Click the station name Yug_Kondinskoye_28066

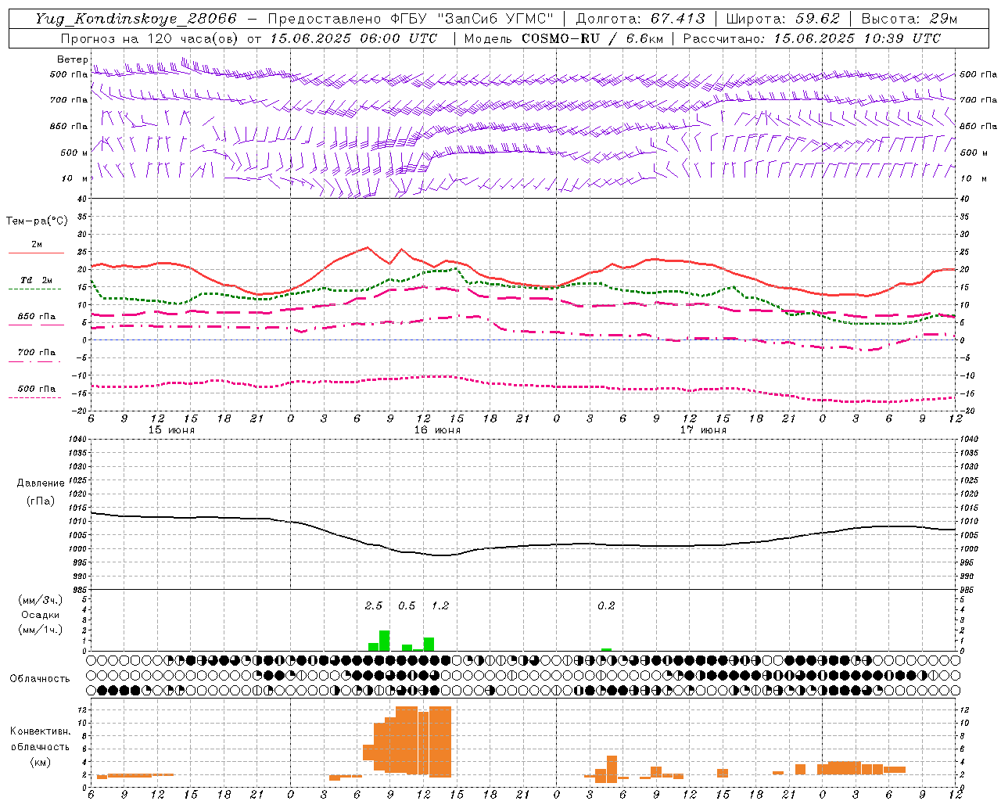point(136,19)
